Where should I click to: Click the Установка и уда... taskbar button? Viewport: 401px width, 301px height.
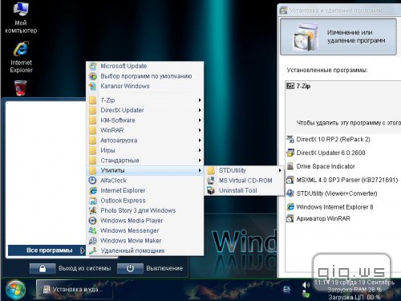pyautogui.click(x=74, y=289)
